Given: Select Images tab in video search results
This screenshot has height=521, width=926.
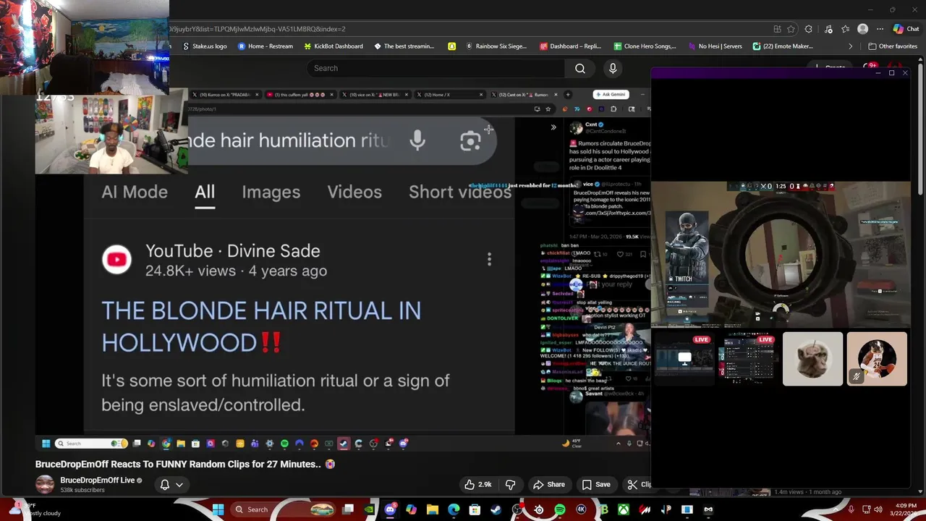Looking at the screenshot, I should click(x=271, y=192).
